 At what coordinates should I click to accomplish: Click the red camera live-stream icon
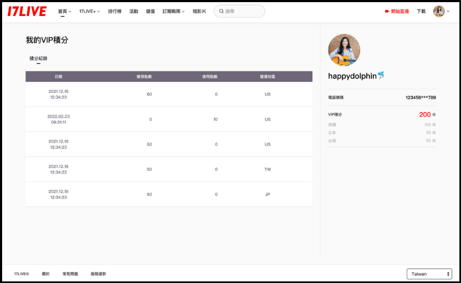click(387, 11)
